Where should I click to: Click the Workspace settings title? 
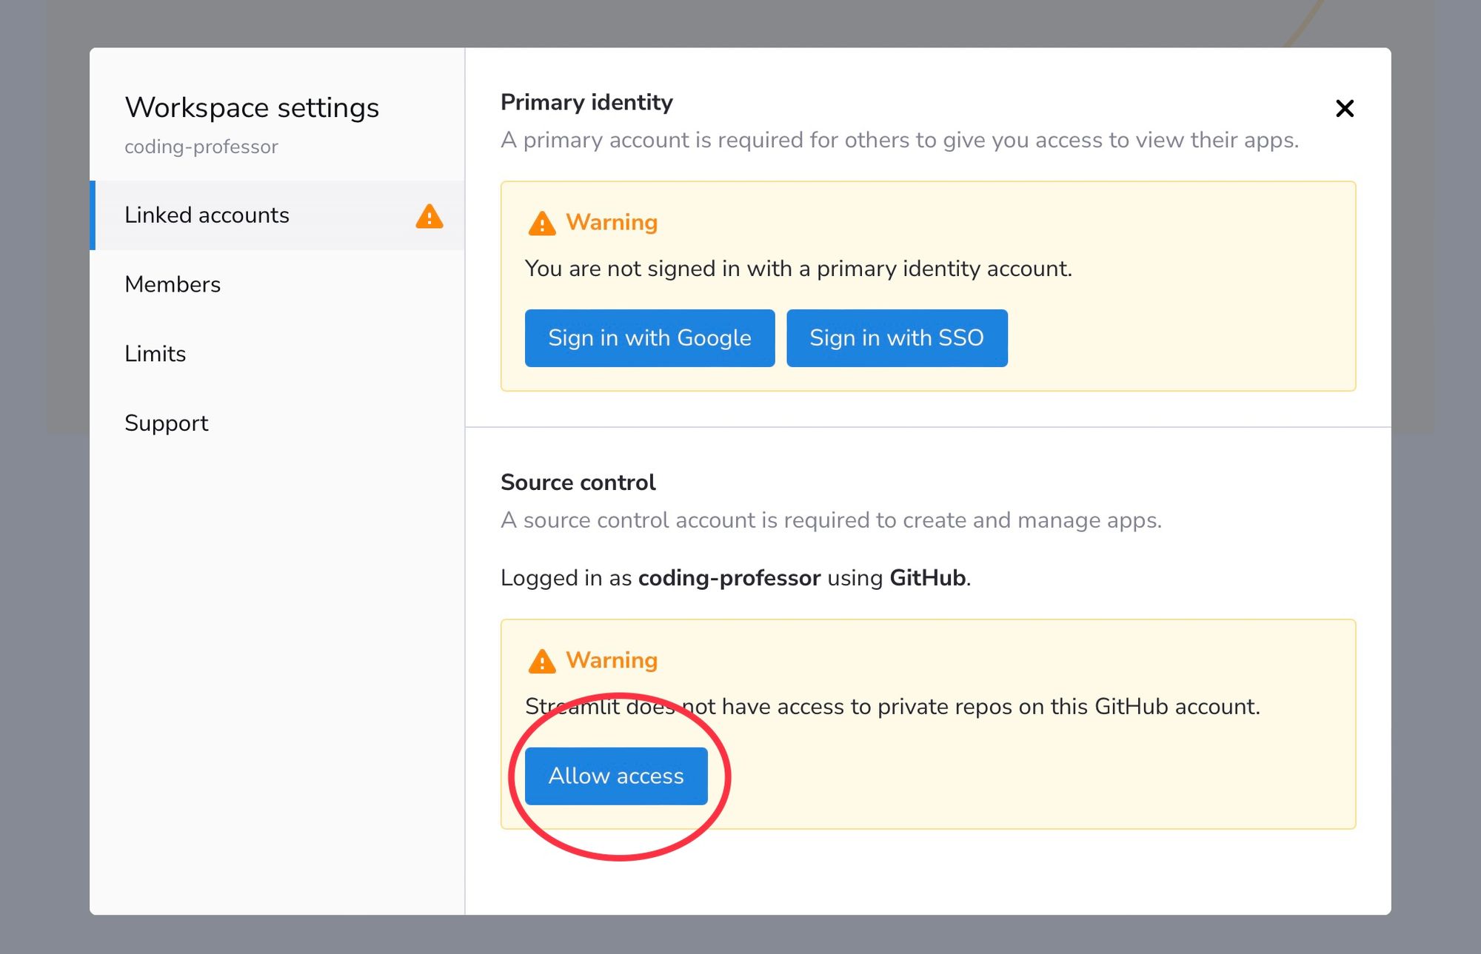click(x=252, y=108)
